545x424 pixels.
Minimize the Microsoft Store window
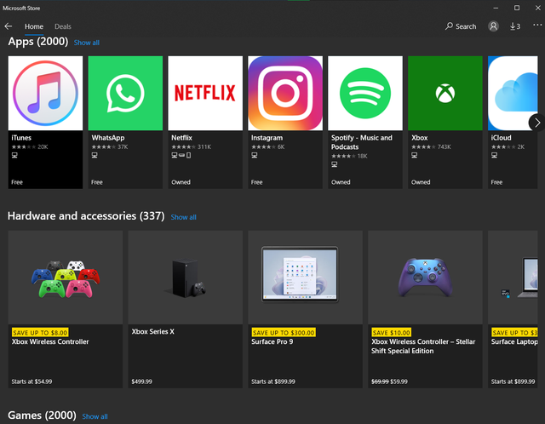(496, 8)
